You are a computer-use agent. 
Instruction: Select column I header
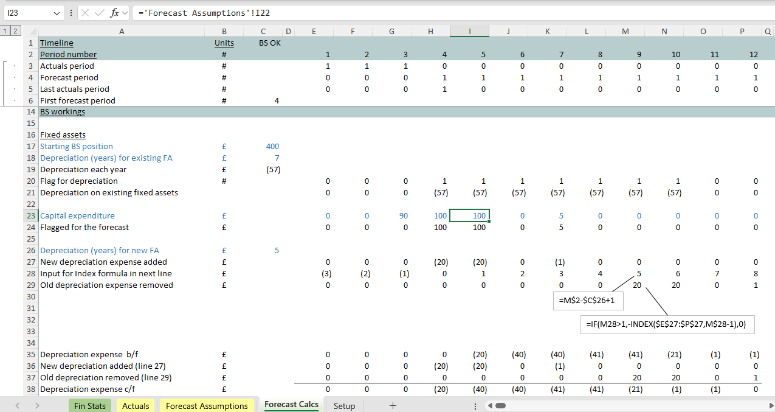click(x=469, y=31)
